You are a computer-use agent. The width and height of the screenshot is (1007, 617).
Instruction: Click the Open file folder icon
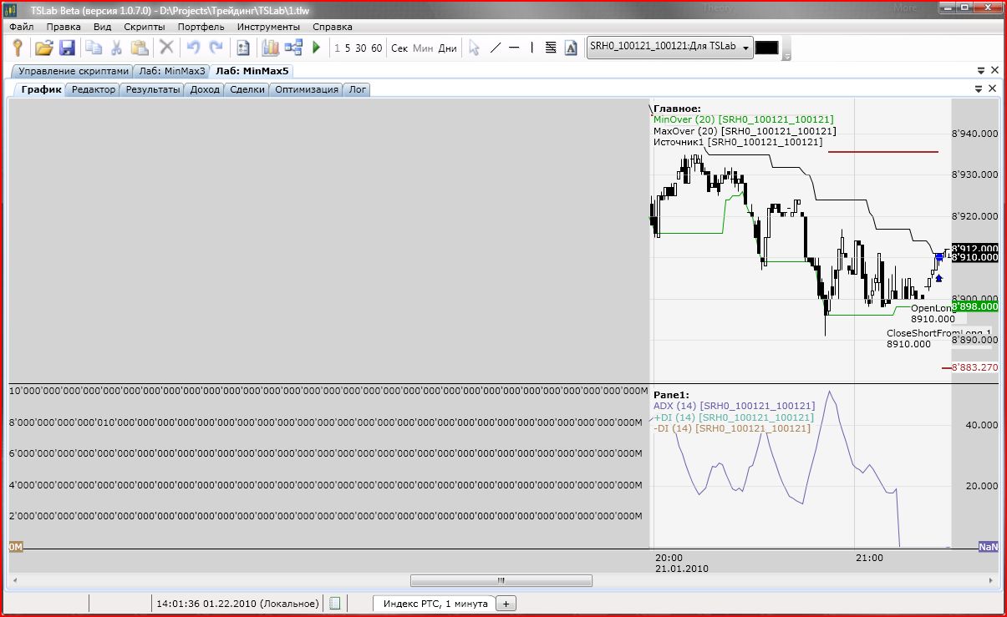tap(43, 48)
